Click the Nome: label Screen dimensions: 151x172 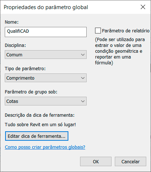[x=12, y=22]
